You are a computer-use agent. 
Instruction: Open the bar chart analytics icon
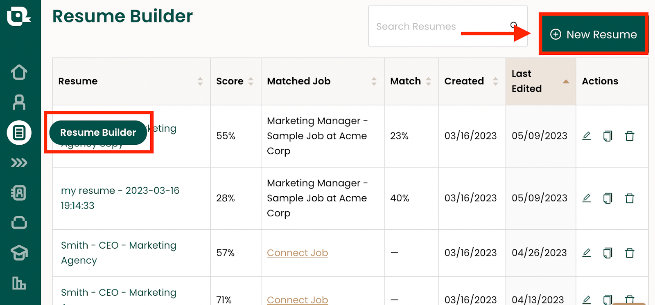coord(19,283)
